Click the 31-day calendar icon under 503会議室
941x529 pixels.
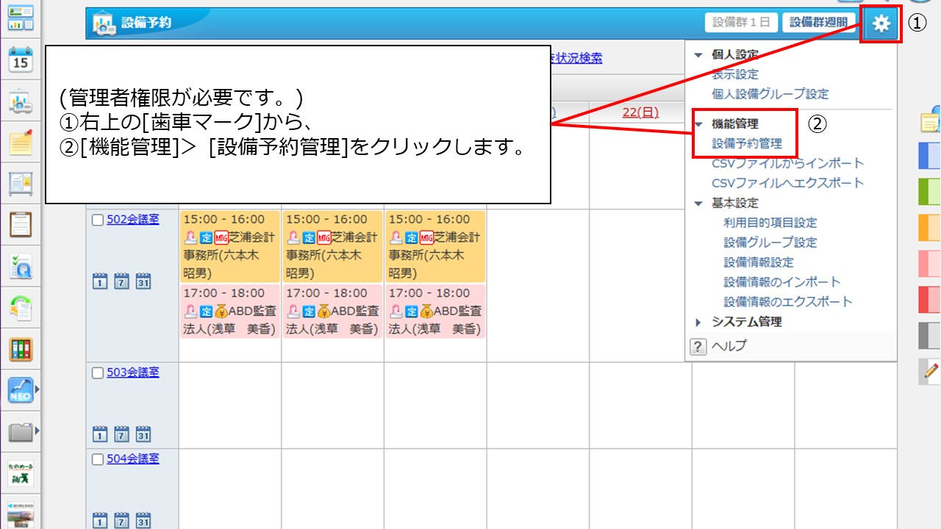coord(144,433)
